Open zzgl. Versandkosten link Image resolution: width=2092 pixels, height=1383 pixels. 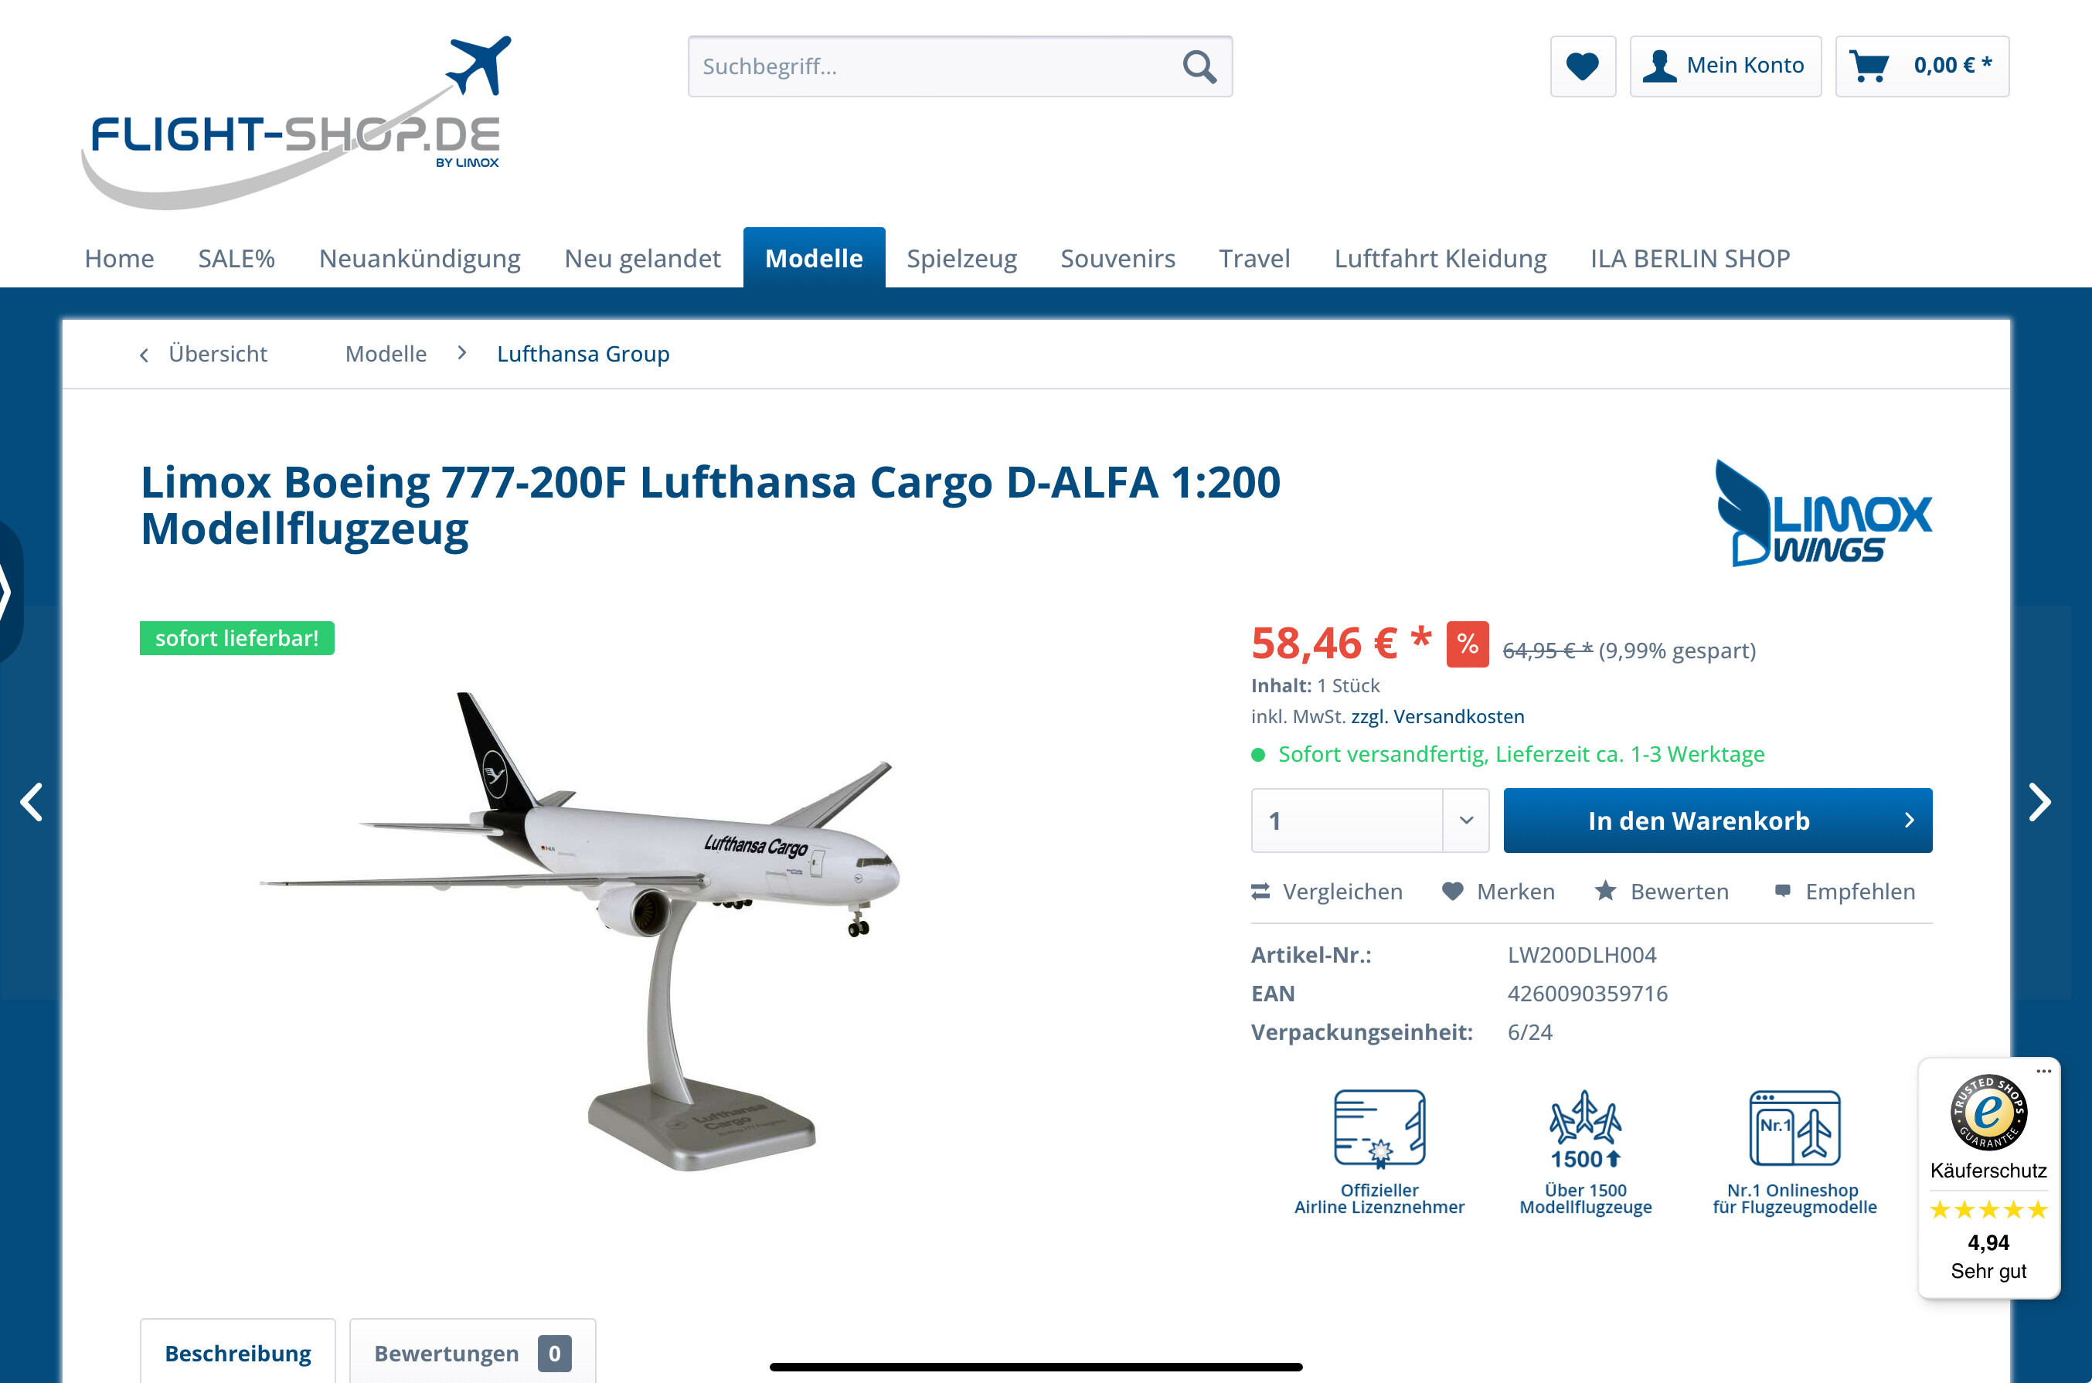coord(1437,716)
